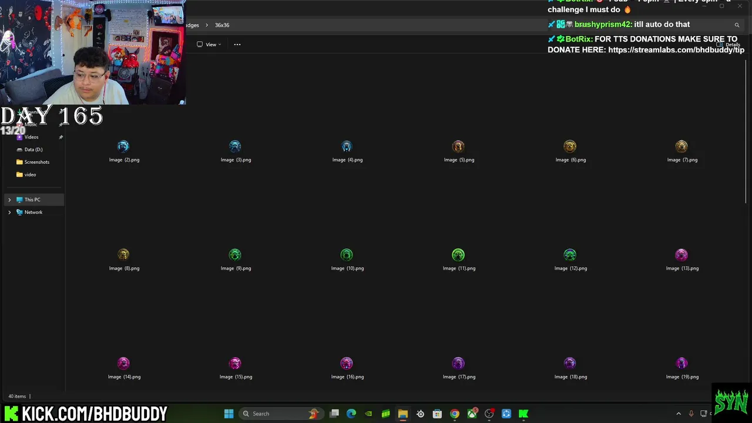Select the Image (7).png file

tap(682, 152)
